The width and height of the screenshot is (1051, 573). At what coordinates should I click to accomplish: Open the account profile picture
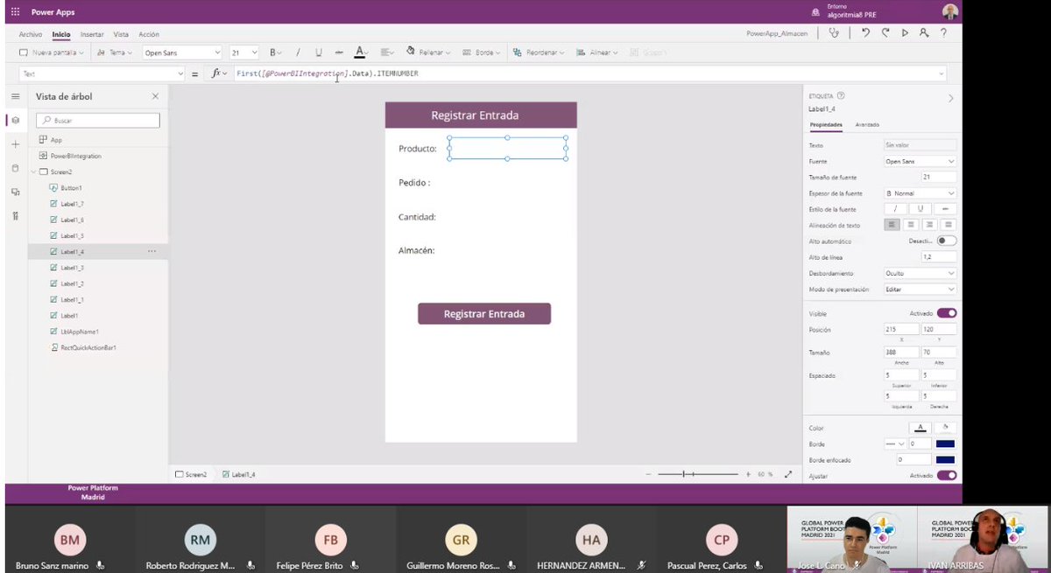950,11
